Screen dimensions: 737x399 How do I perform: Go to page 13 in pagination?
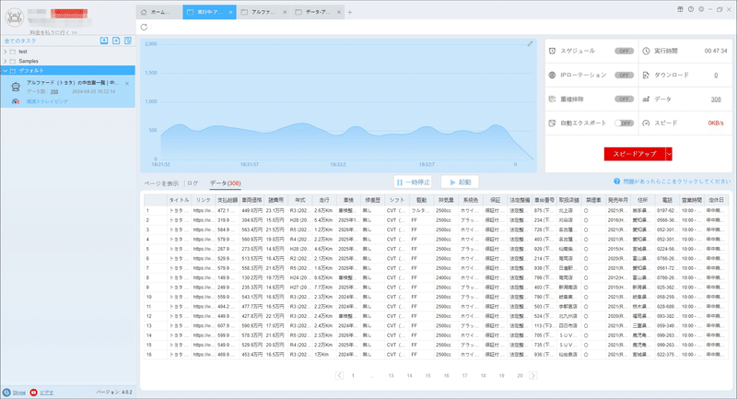391,375
